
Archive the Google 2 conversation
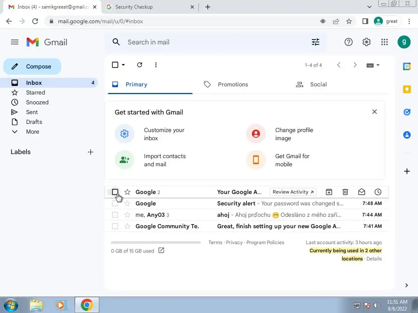[329, 192]
